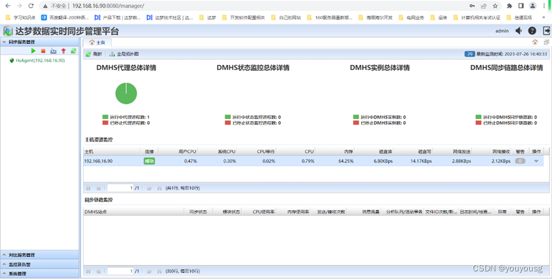Viewport: 552px width, 279px height.
Task: Click next-page icon in host table pager
Action: pos(149,188)
